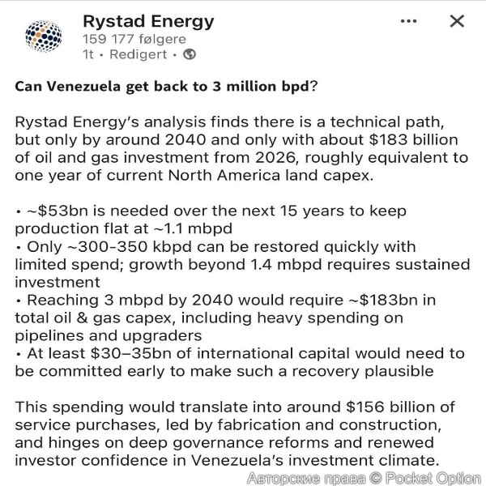Click the paragraph starting This spending would translate
Screen dimensions: 486x486
coord(235,433)
